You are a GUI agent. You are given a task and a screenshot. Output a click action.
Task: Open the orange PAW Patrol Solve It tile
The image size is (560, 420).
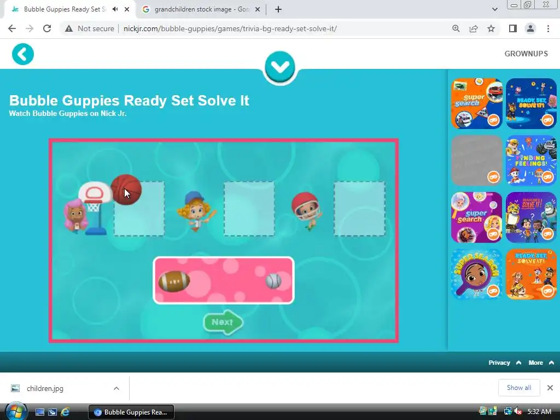click(x=531, y=274)
